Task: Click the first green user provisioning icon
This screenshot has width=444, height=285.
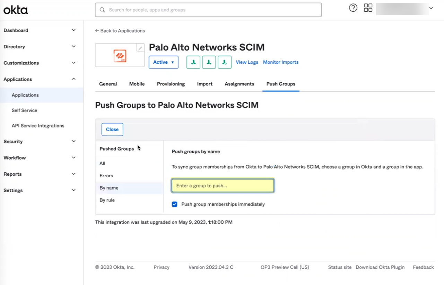Action: pyautogui.click(x=193, y=62)
